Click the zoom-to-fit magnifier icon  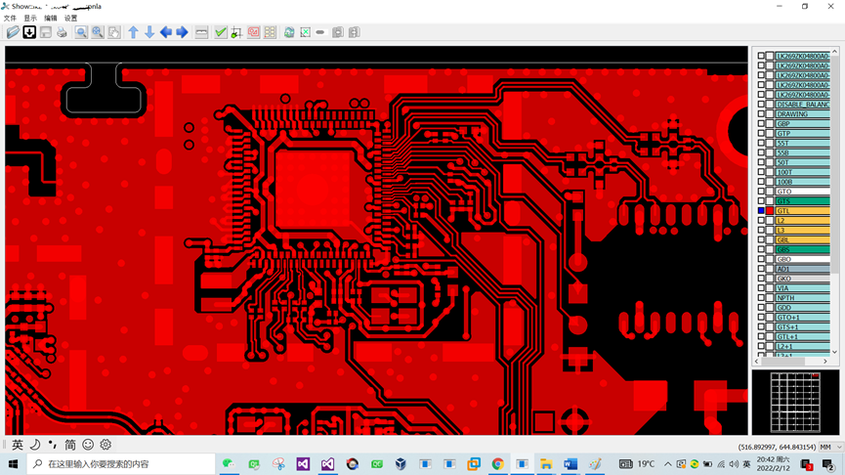[98, 32]
